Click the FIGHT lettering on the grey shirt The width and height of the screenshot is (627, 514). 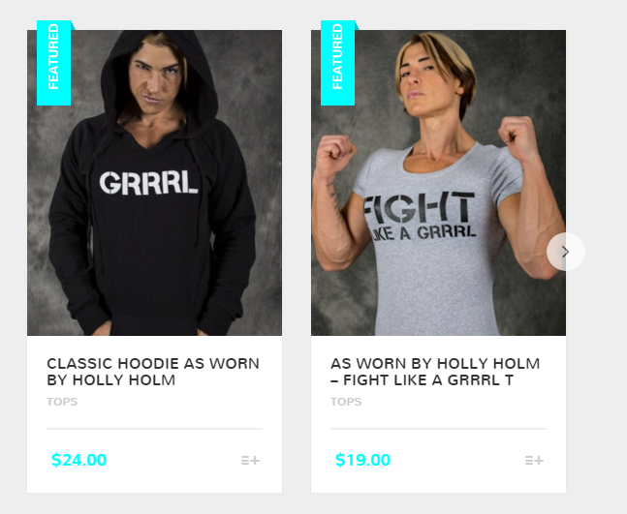419,207
